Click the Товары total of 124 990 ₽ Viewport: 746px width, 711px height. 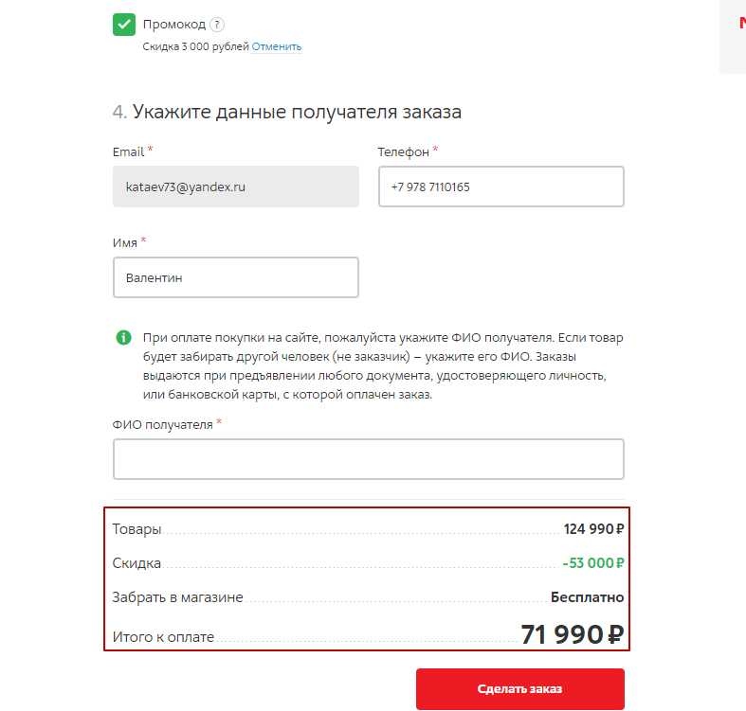click(593, 528)
